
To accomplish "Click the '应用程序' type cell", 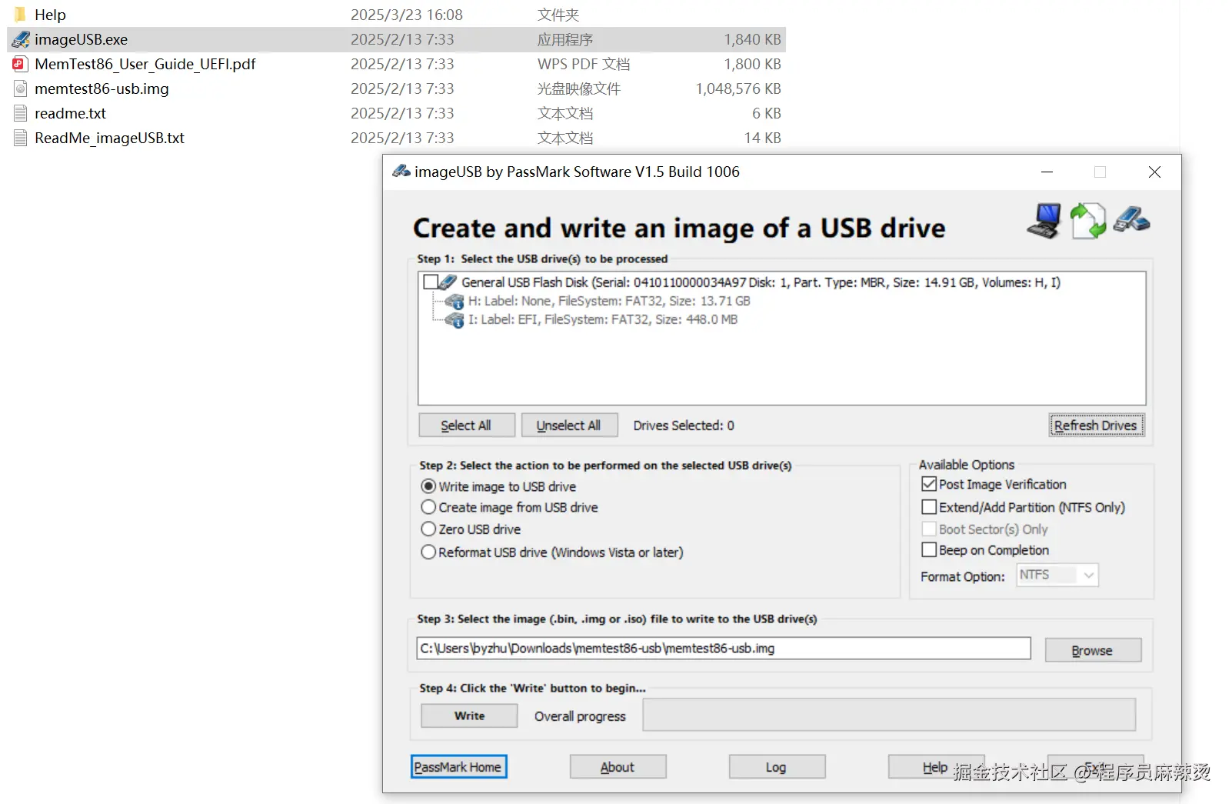I will pyautogui.click(x=565, y=39).
